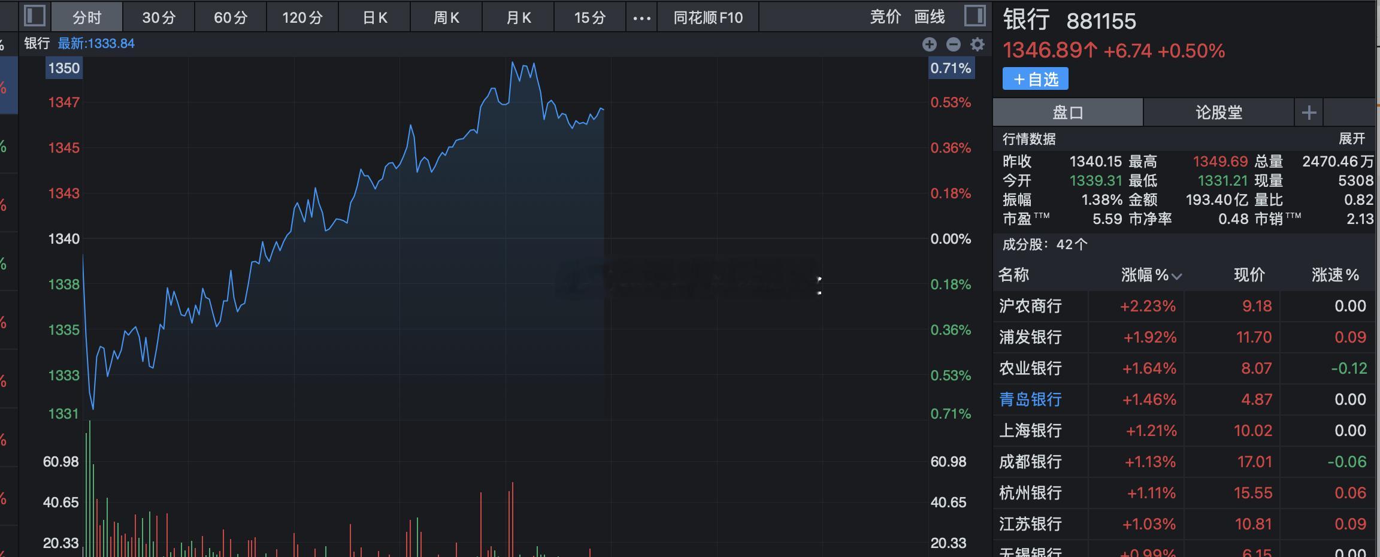The width and height of the screenshot is (1380, 557).
Task: Click the 昨收 value 1340.15
Action: [1096, 162]
